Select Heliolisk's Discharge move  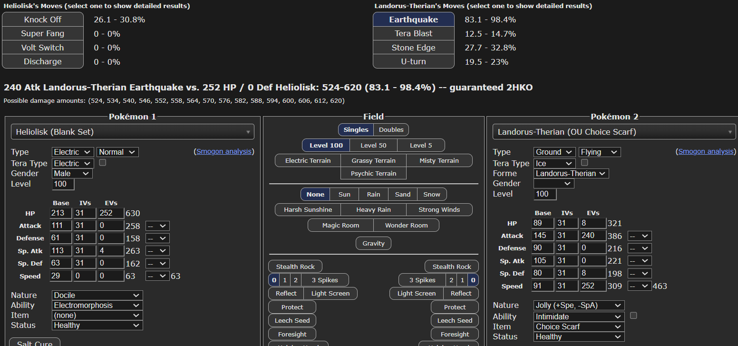coord(43,61)
